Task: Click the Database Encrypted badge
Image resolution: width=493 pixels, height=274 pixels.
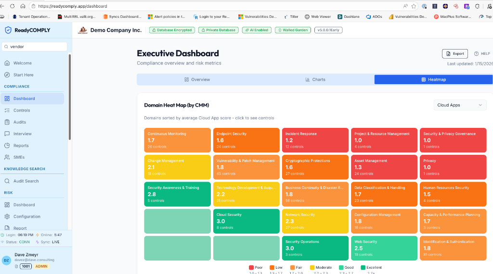Action: [172, 30]
